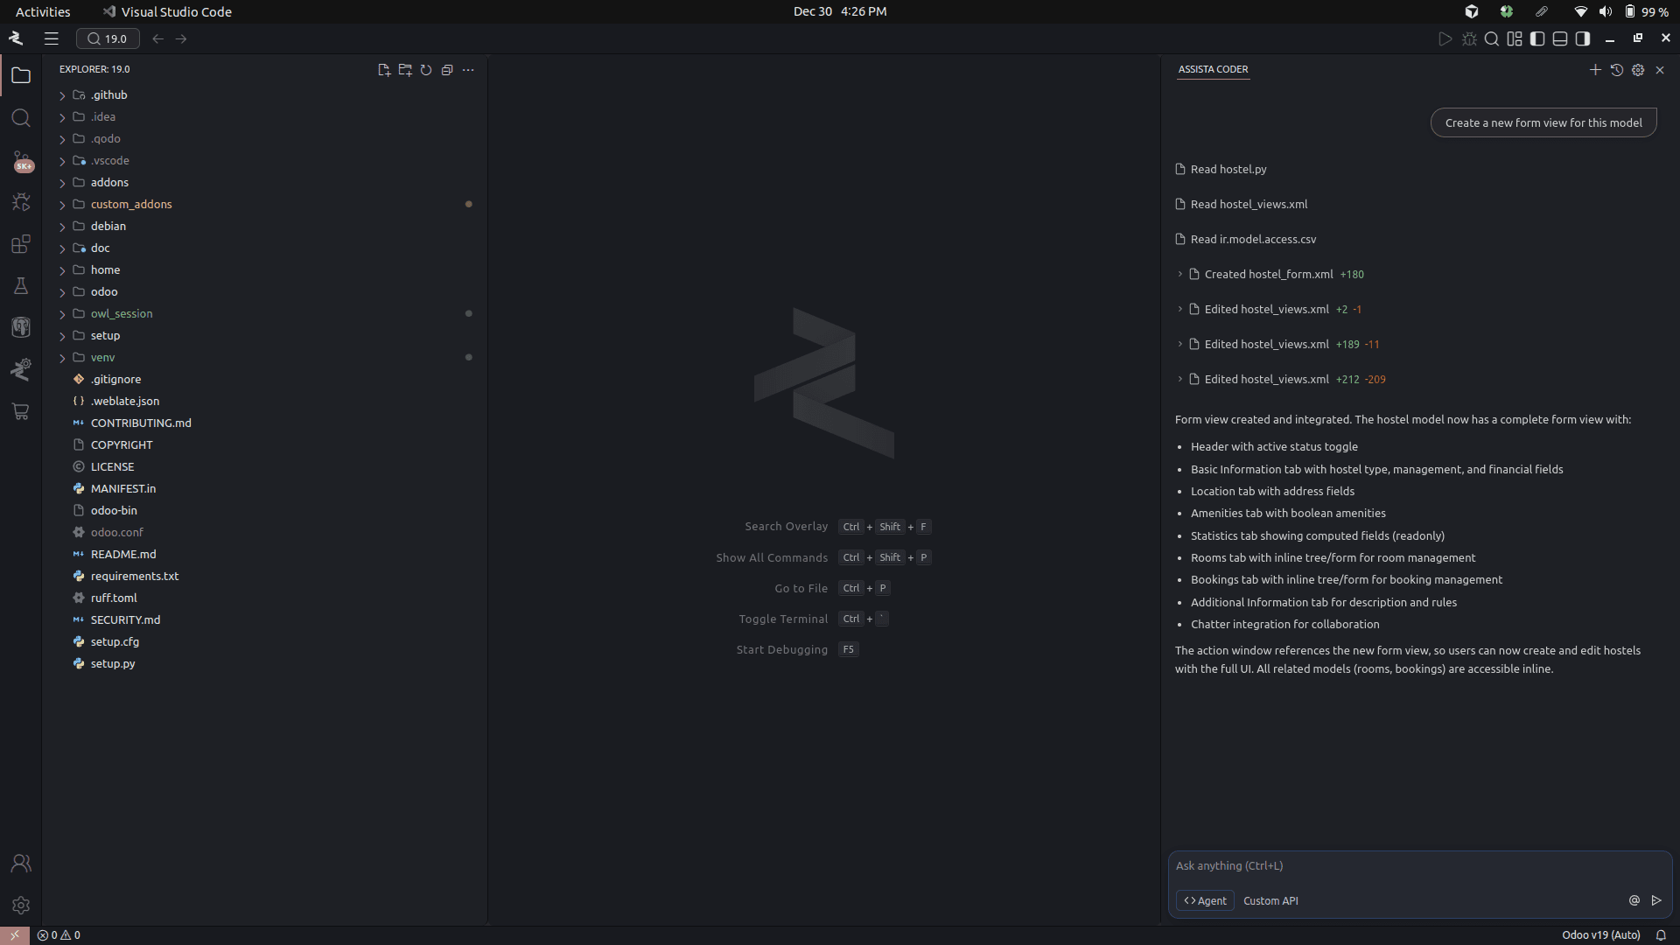Open the Extensions view icon
1680x945 pixels.
pyautogui.click(x=21, y=244)
